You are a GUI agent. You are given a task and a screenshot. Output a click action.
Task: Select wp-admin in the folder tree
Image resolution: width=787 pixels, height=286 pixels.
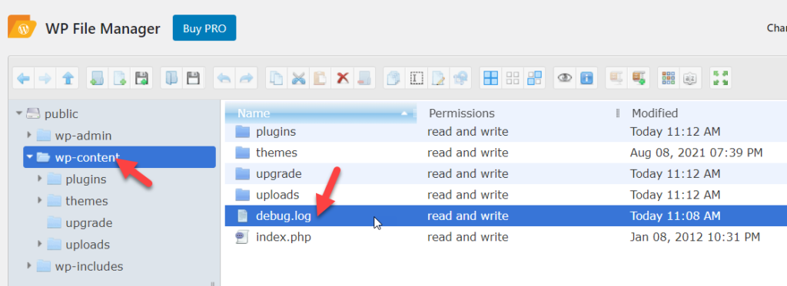(83, 136)
